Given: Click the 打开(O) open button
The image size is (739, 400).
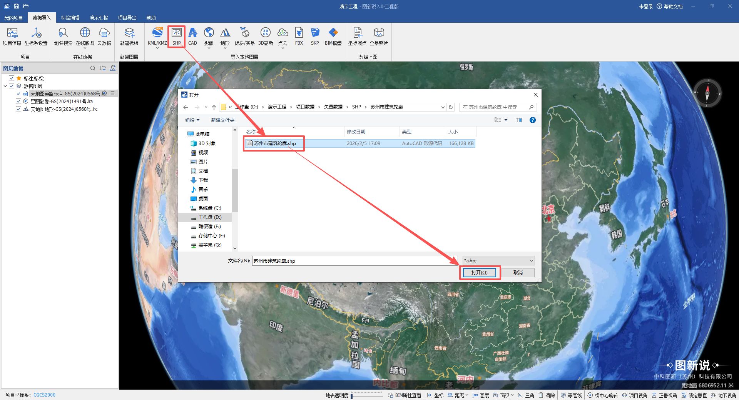Looking at the screenshot, I should (x=480, y=273).
